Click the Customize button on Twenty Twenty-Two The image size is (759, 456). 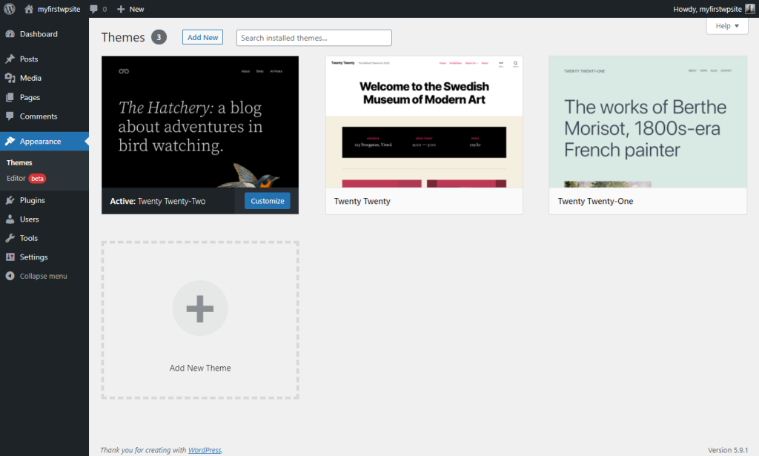pos(267,200)
